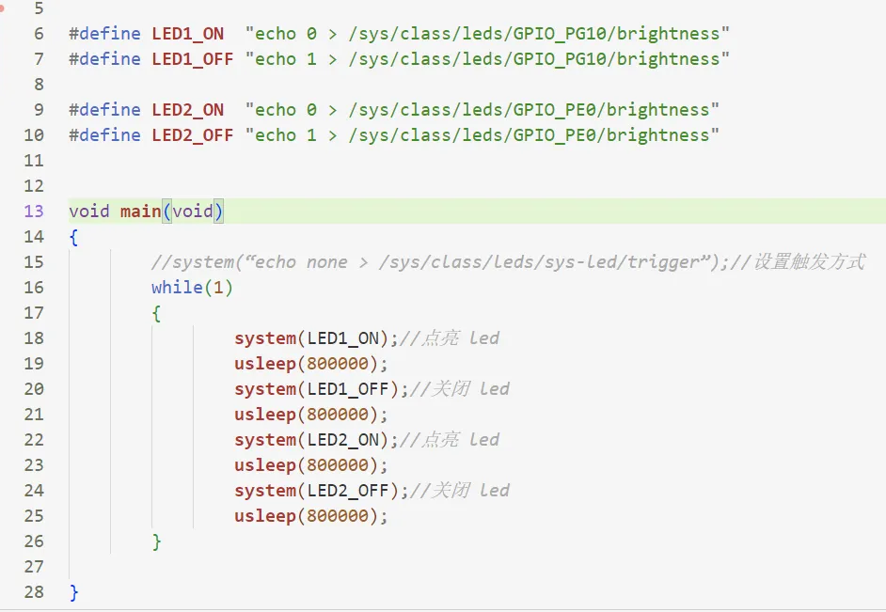Click the system(LED2_OFF) call on line 24
This screenshot has width=886, height=612.
click(x=321, y=491)
